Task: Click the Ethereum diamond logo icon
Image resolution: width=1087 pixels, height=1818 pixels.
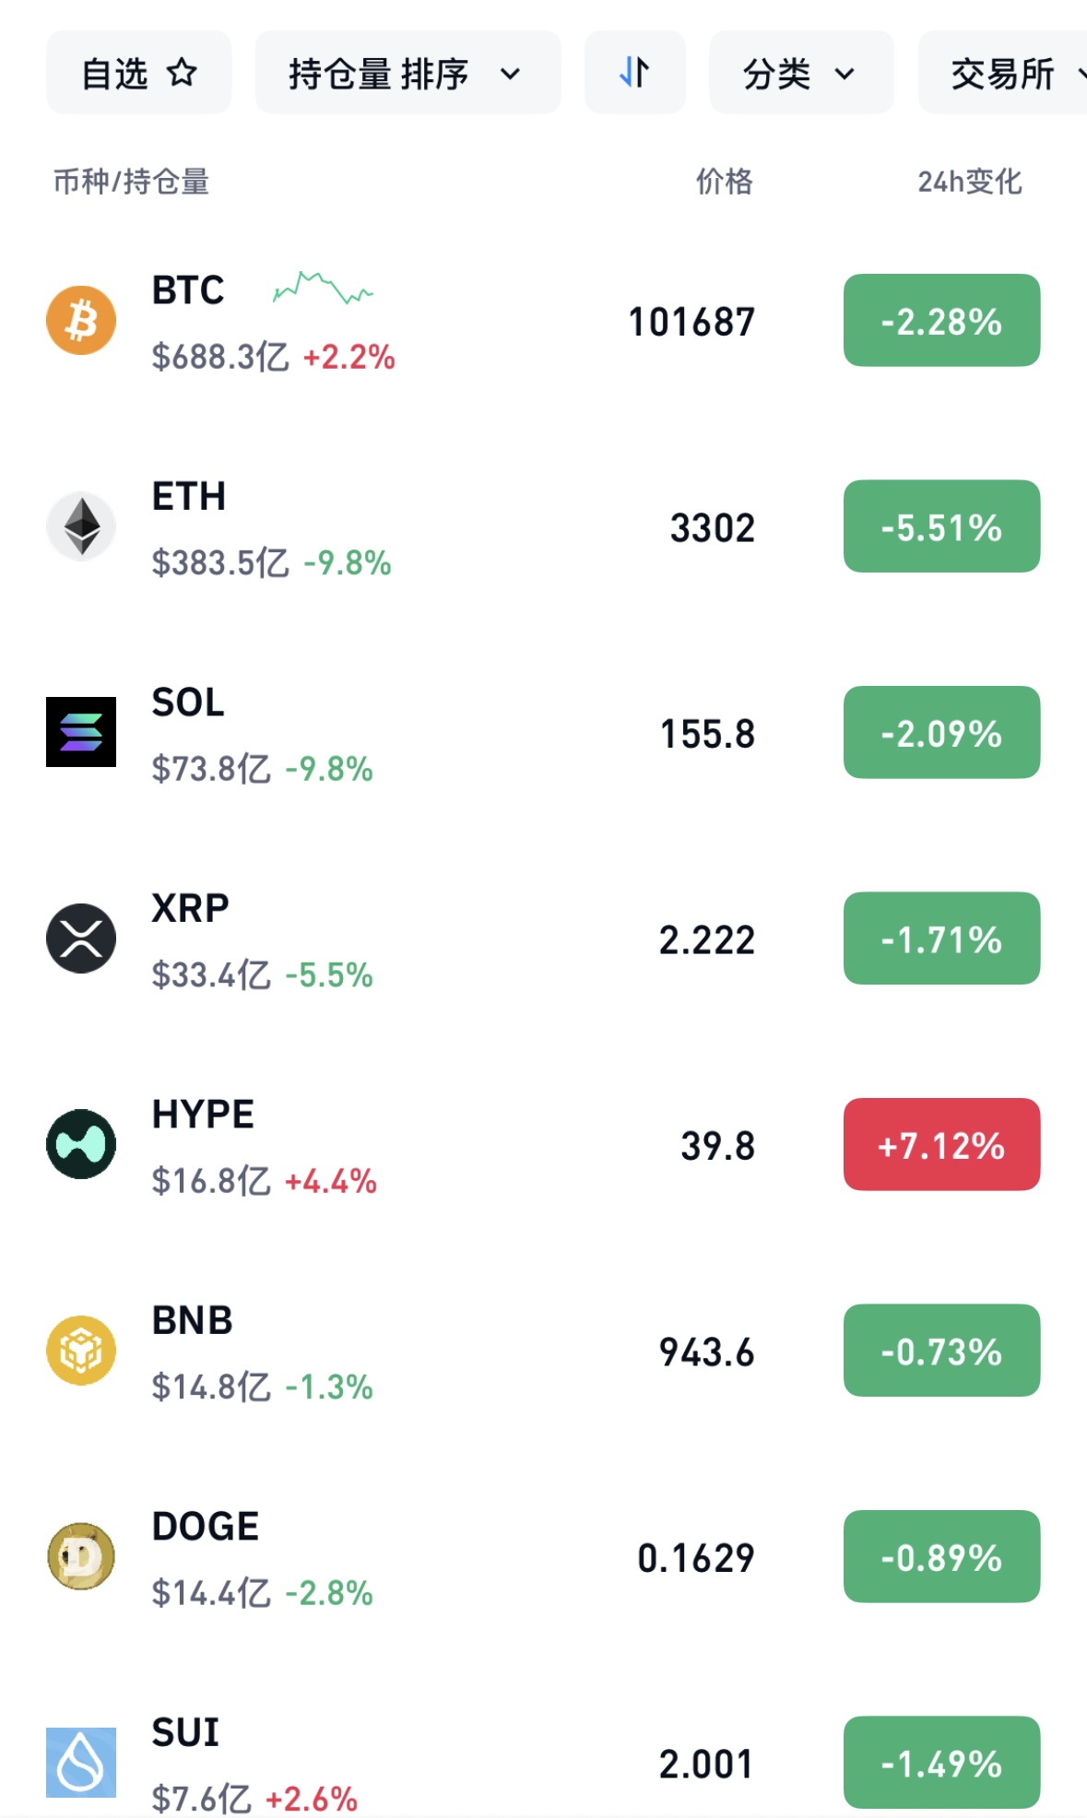Action: [81, 526]
